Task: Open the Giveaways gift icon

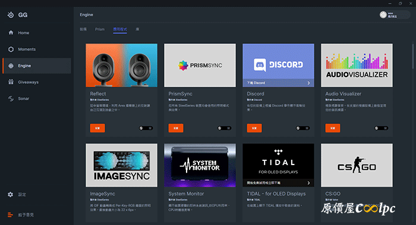Action: coord(11,82)
